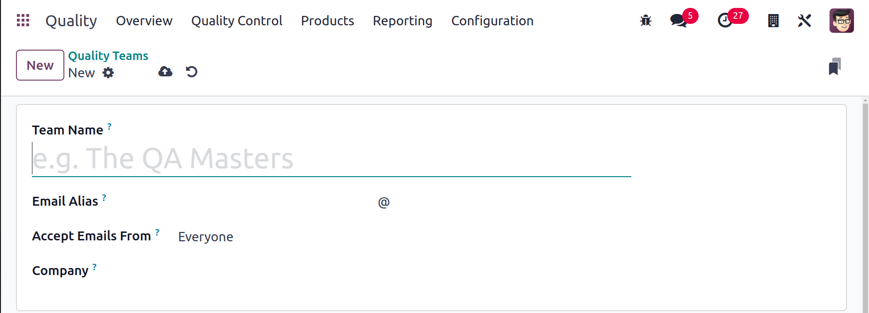Open the Quality Control menu

(237, 21)
